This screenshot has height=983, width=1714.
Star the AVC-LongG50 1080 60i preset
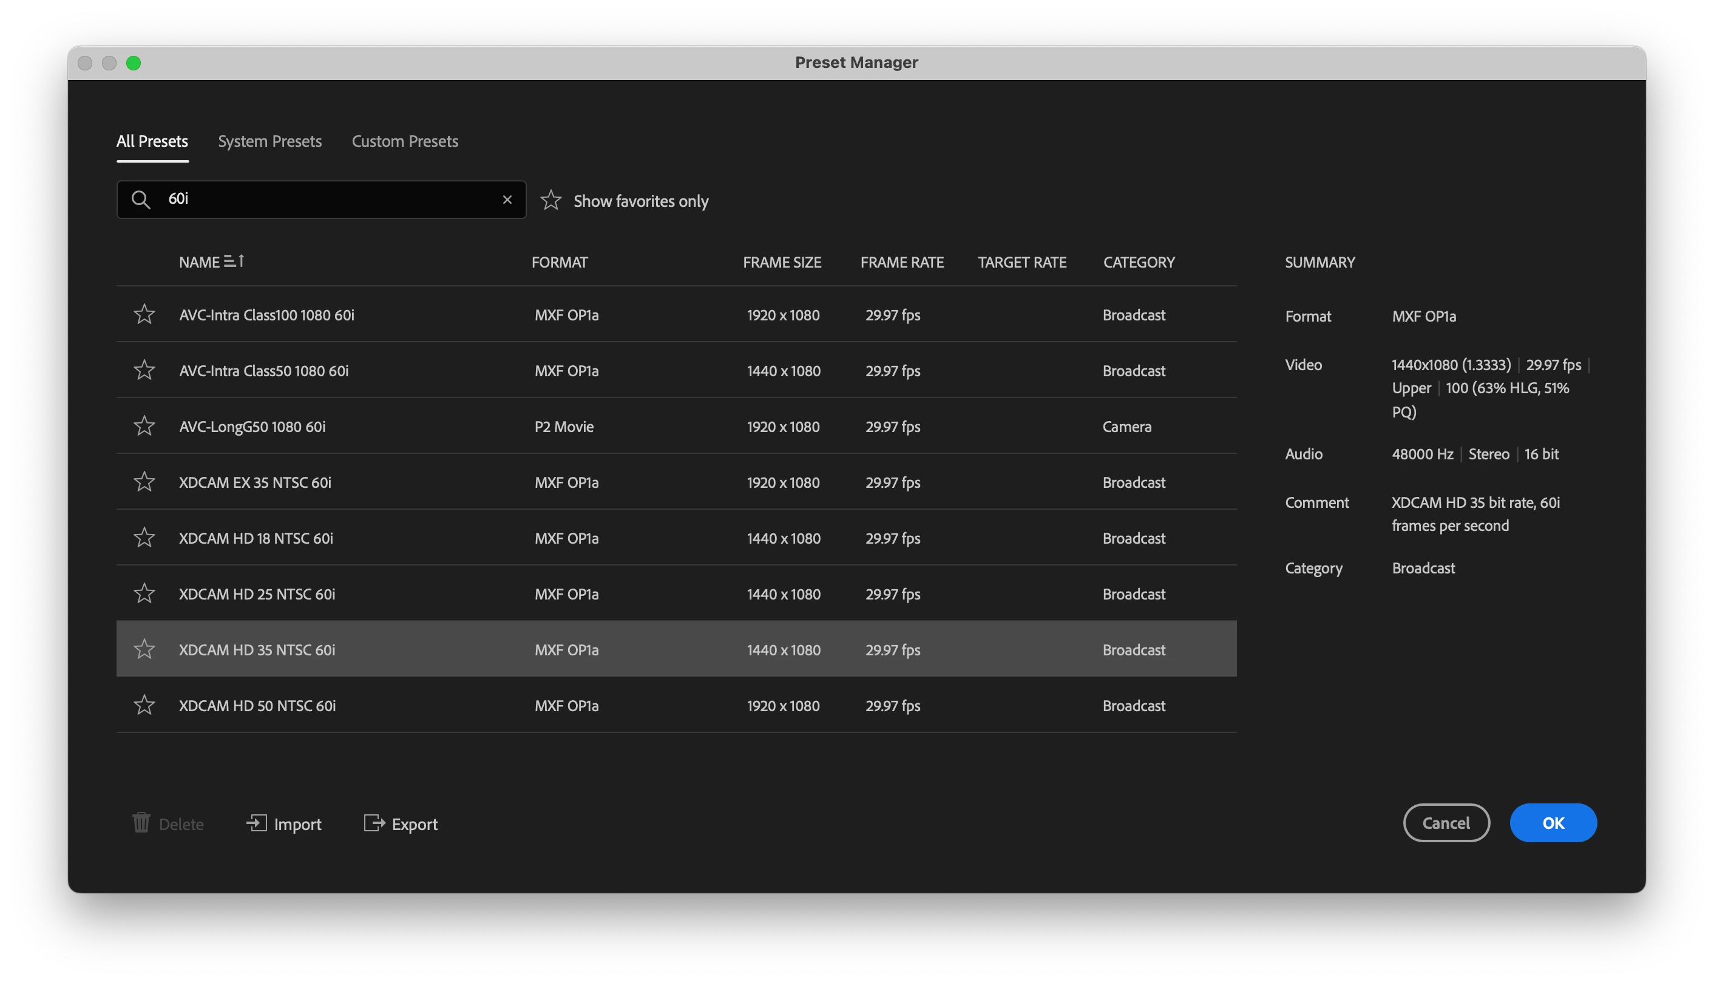pyautogui.click(x=144, y=426)
